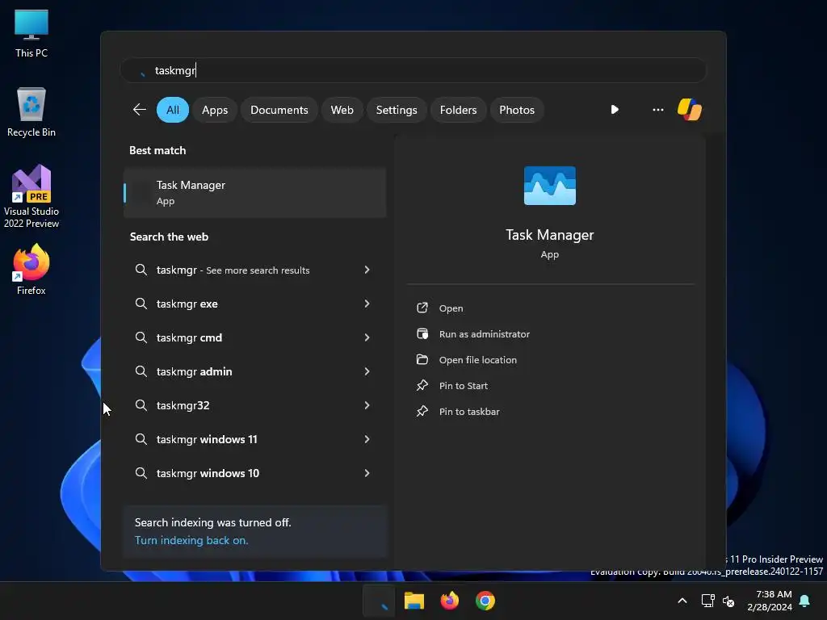Open the Copilot icon in search filters
The width and height of the screenshot is (827, 620).
[690, 110]
